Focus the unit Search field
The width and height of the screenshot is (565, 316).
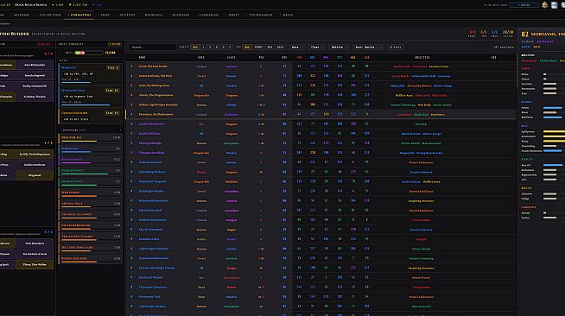click(153, 47)
